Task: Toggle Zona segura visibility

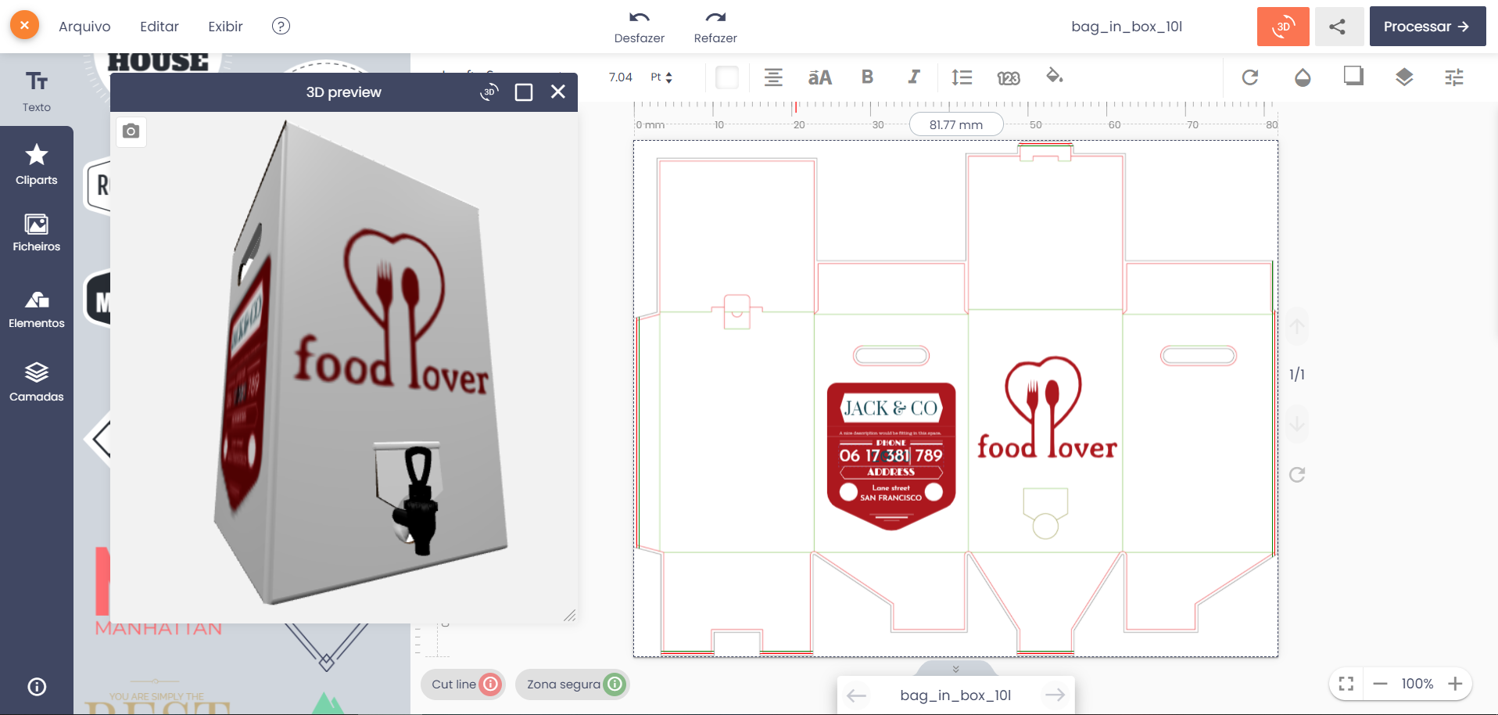Action: pos(615,684)
